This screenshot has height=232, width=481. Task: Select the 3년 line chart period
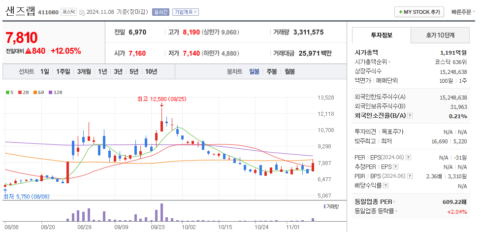(118, 71)
